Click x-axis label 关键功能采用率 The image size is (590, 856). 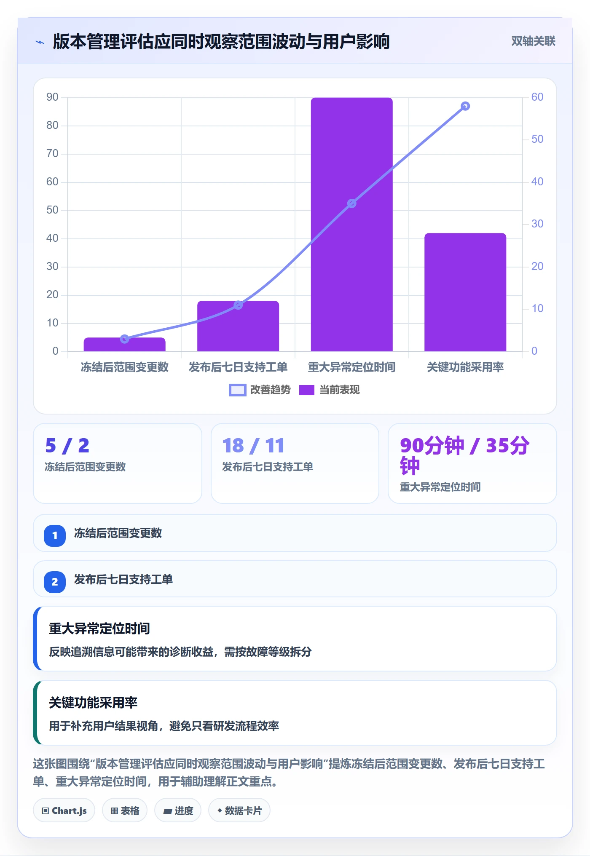465,367
